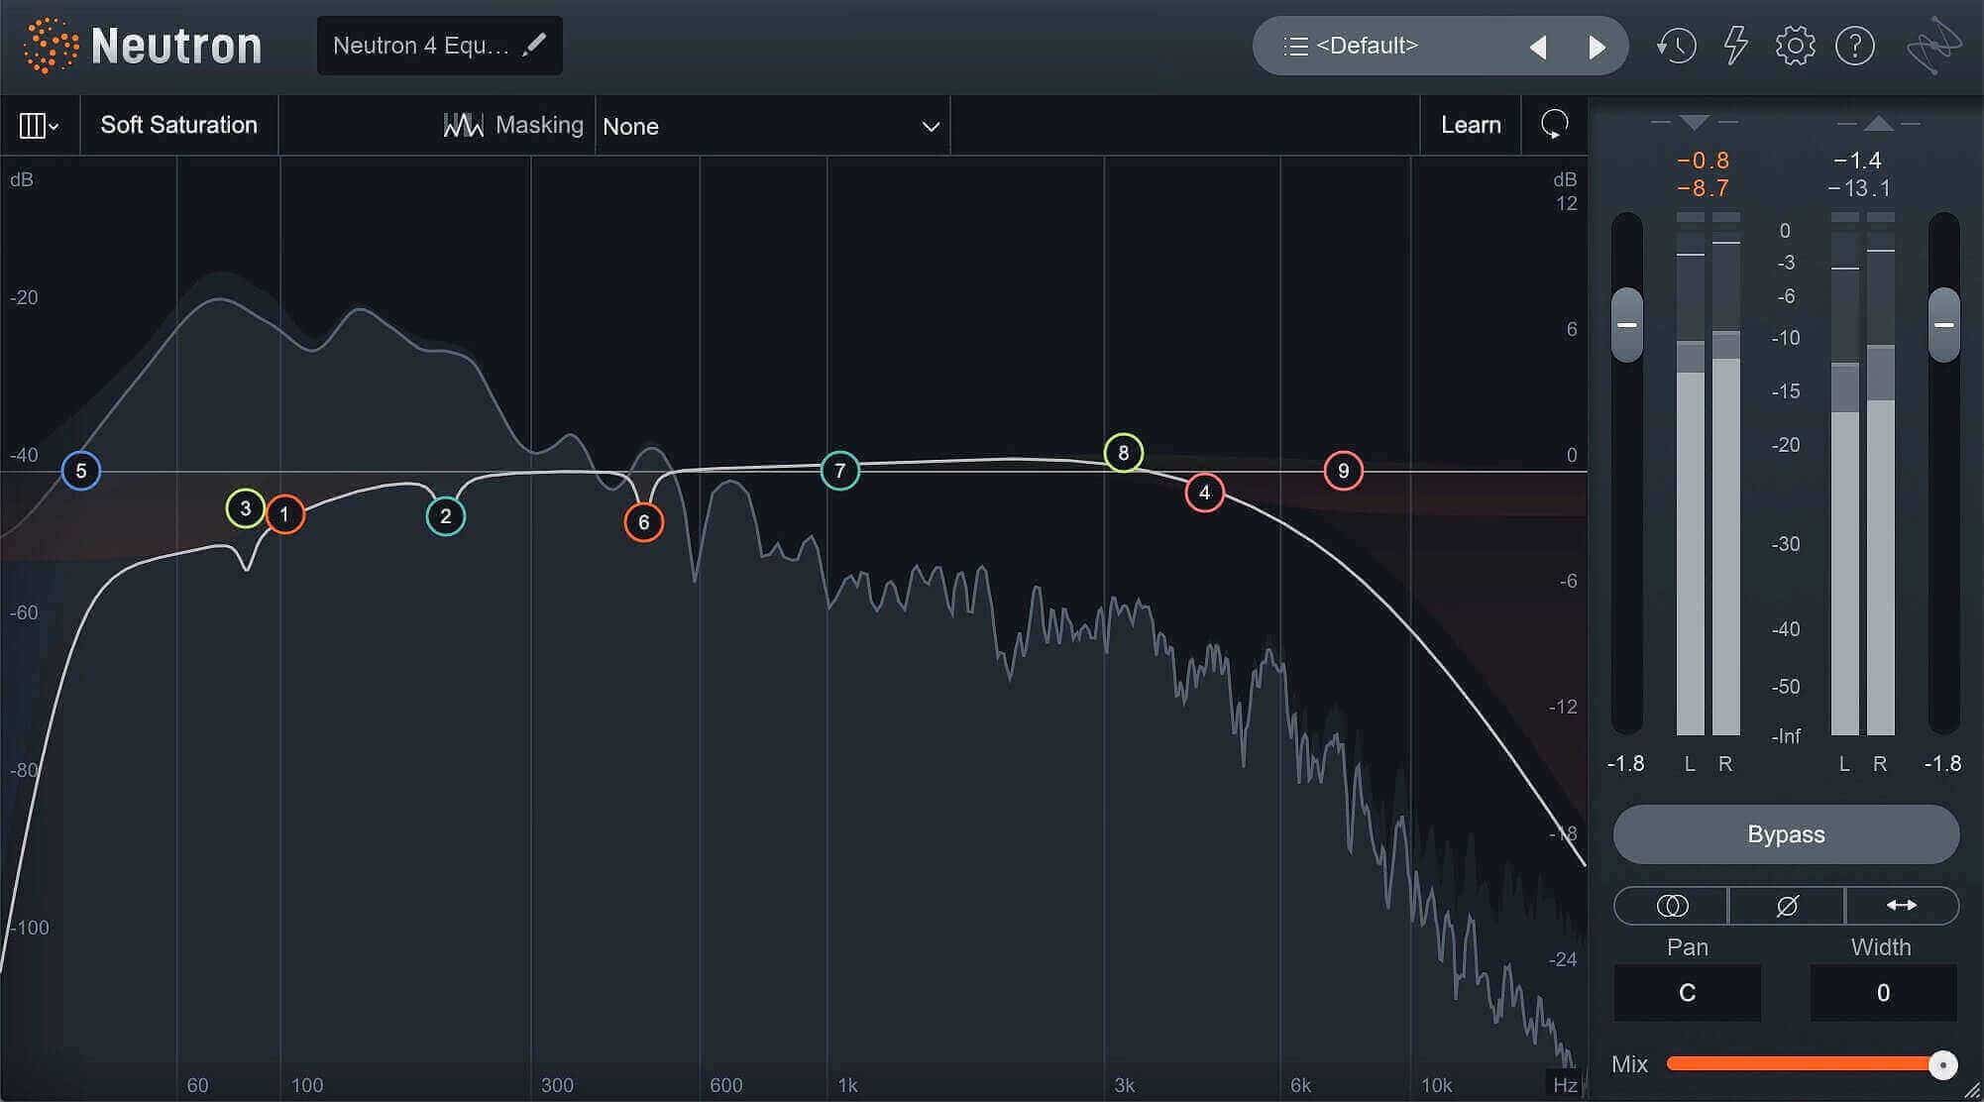Click the input gain value -1.8
Image resolution: width=1984 pixels, height=1102 pixels.
click(x=1625, y=764)
